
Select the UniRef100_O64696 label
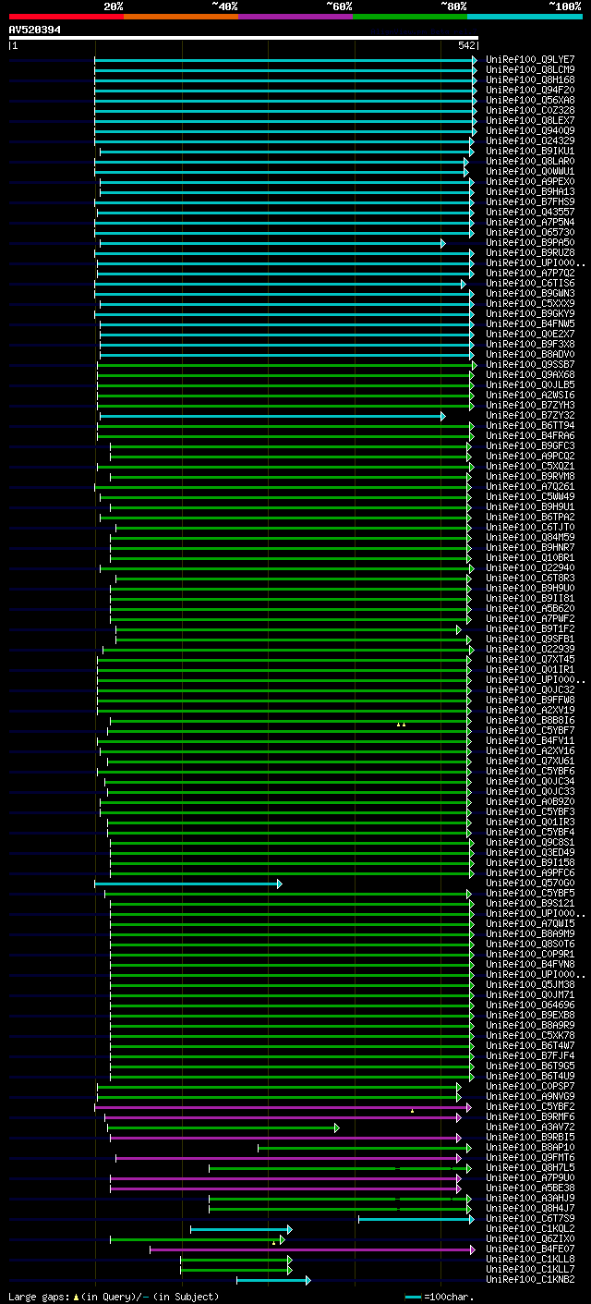click(x=530, y=1005)
